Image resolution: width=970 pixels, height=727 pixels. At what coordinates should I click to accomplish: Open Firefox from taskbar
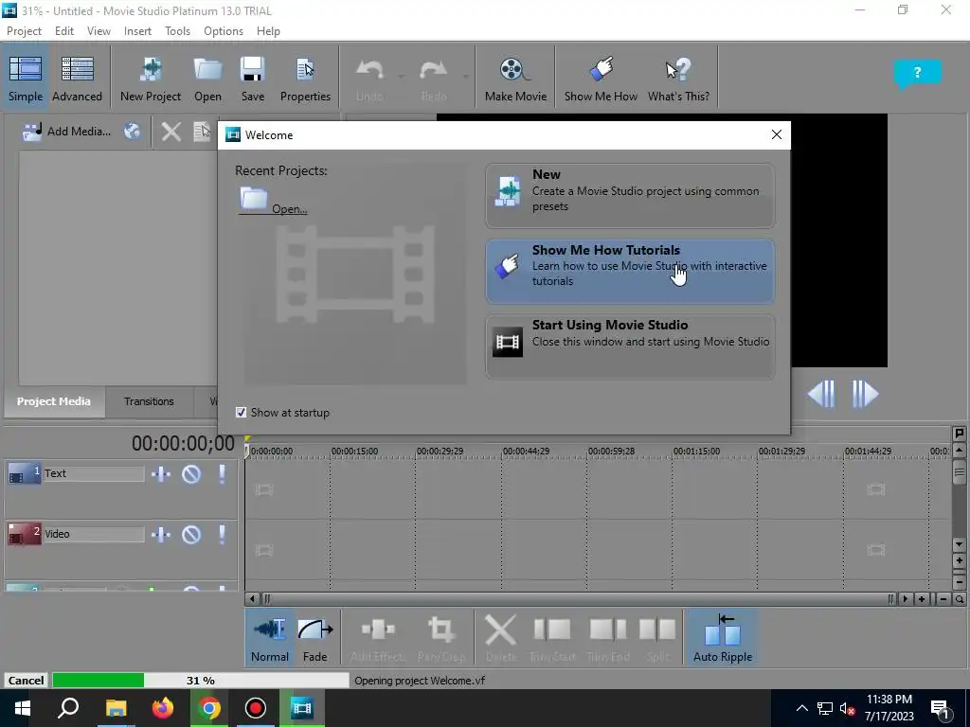(163, 708)
